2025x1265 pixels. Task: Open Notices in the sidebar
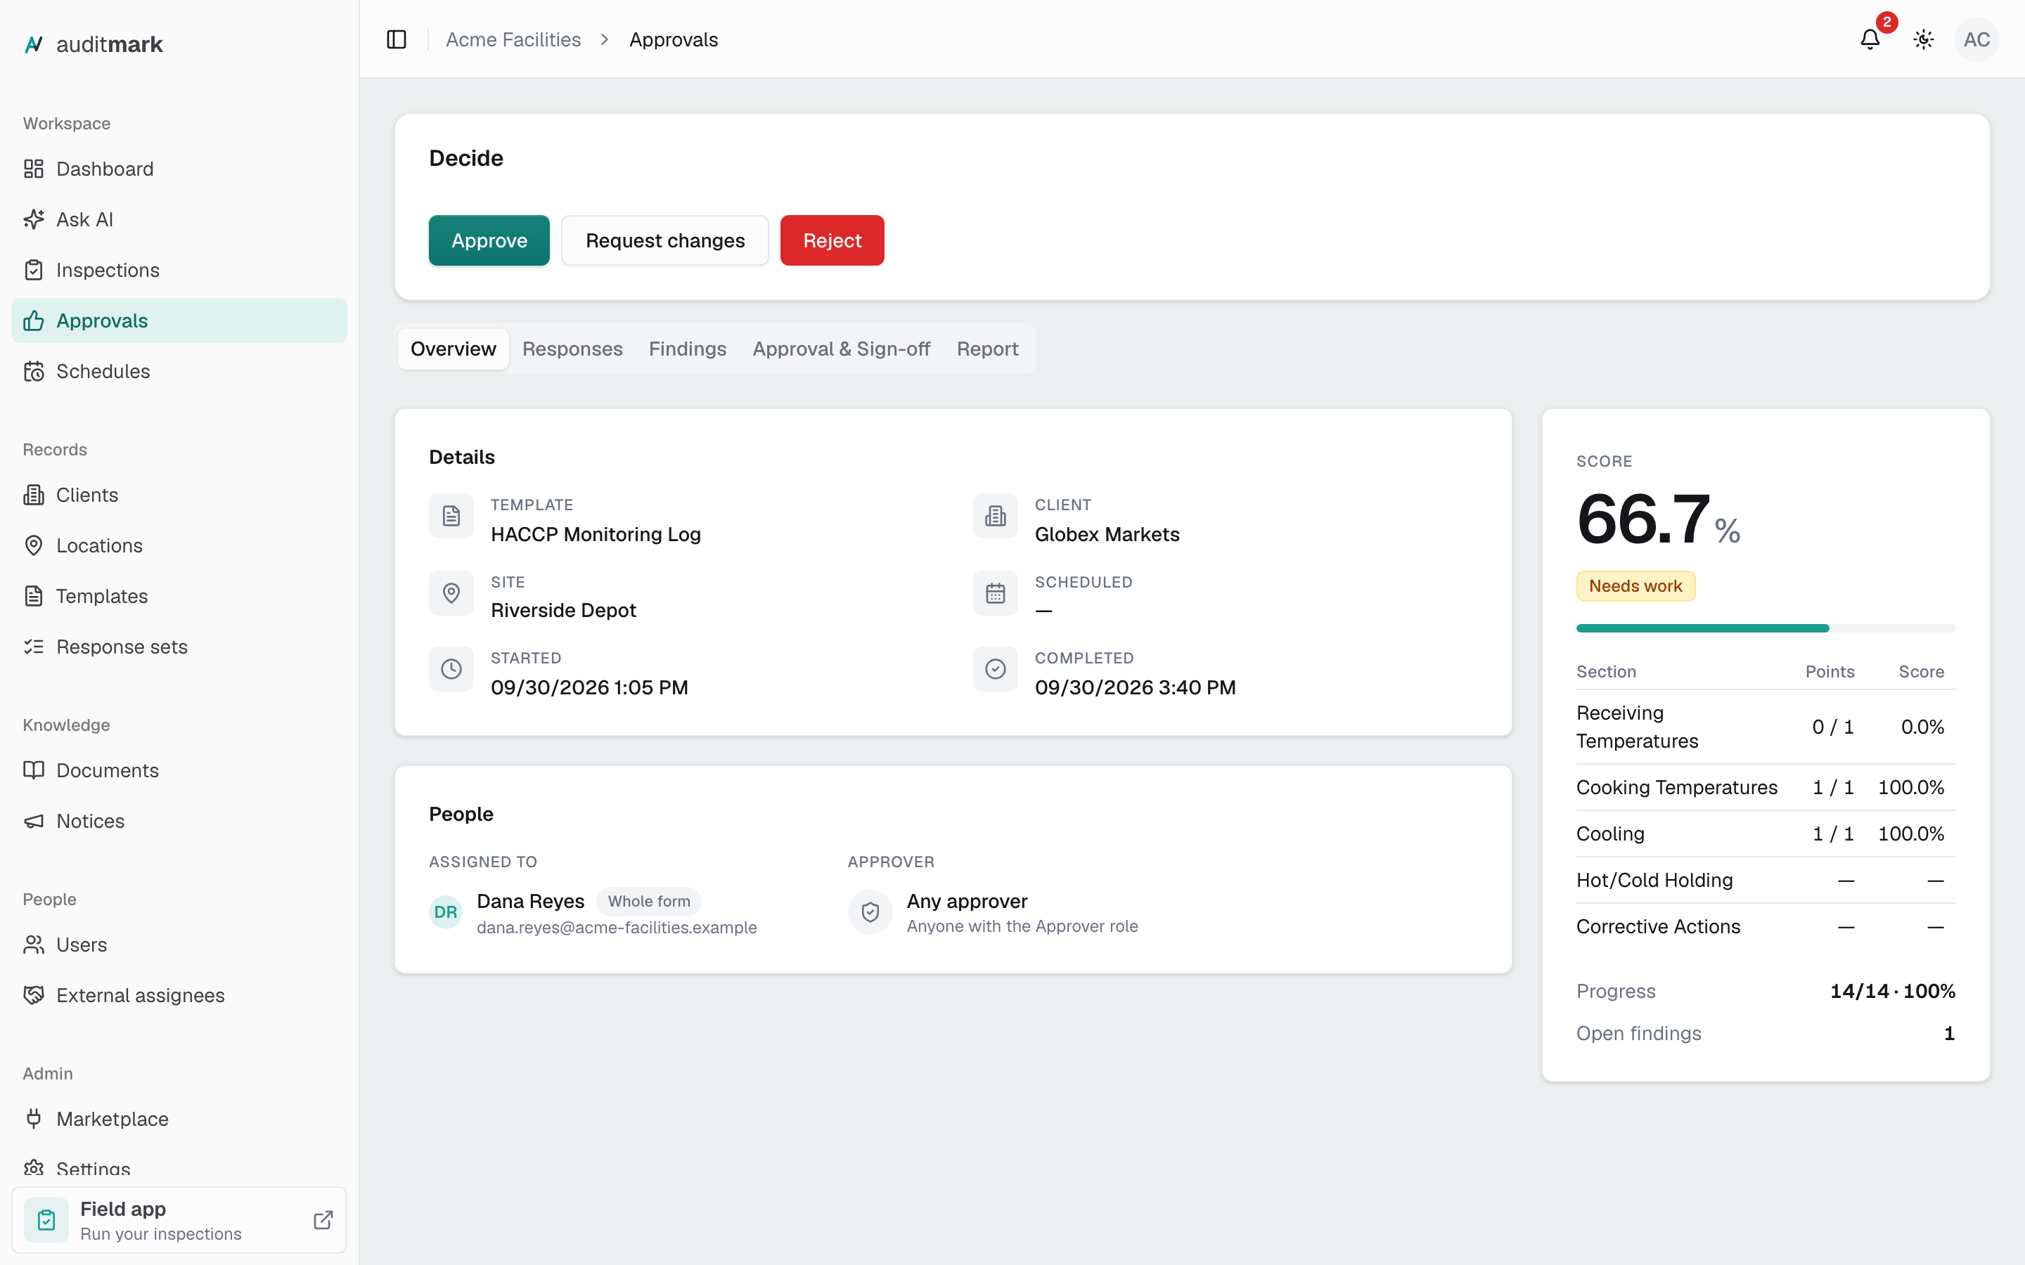click(179, 821)
